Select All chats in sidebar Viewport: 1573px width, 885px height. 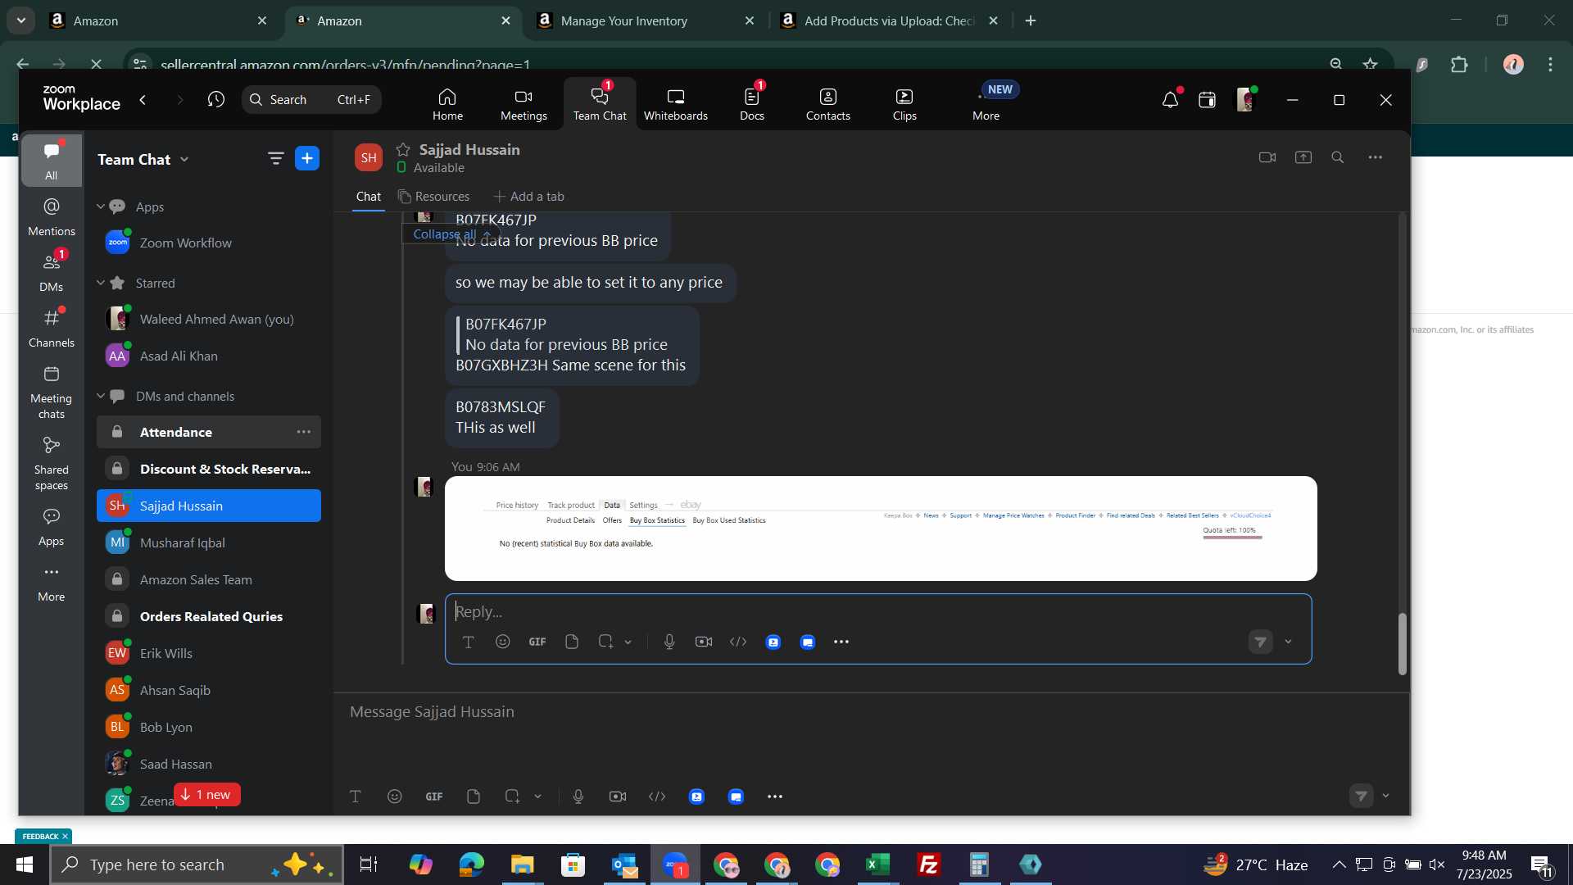click(x=51, y=161)
